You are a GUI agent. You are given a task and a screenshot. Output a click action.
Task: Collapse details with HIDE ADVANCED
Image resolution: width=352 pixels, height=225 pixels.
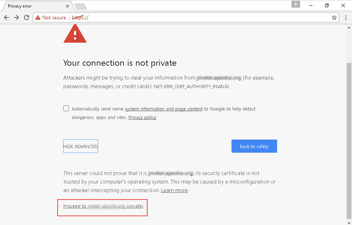80,146
